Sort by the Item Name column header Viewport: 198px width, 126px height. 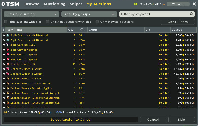[36, 30]
